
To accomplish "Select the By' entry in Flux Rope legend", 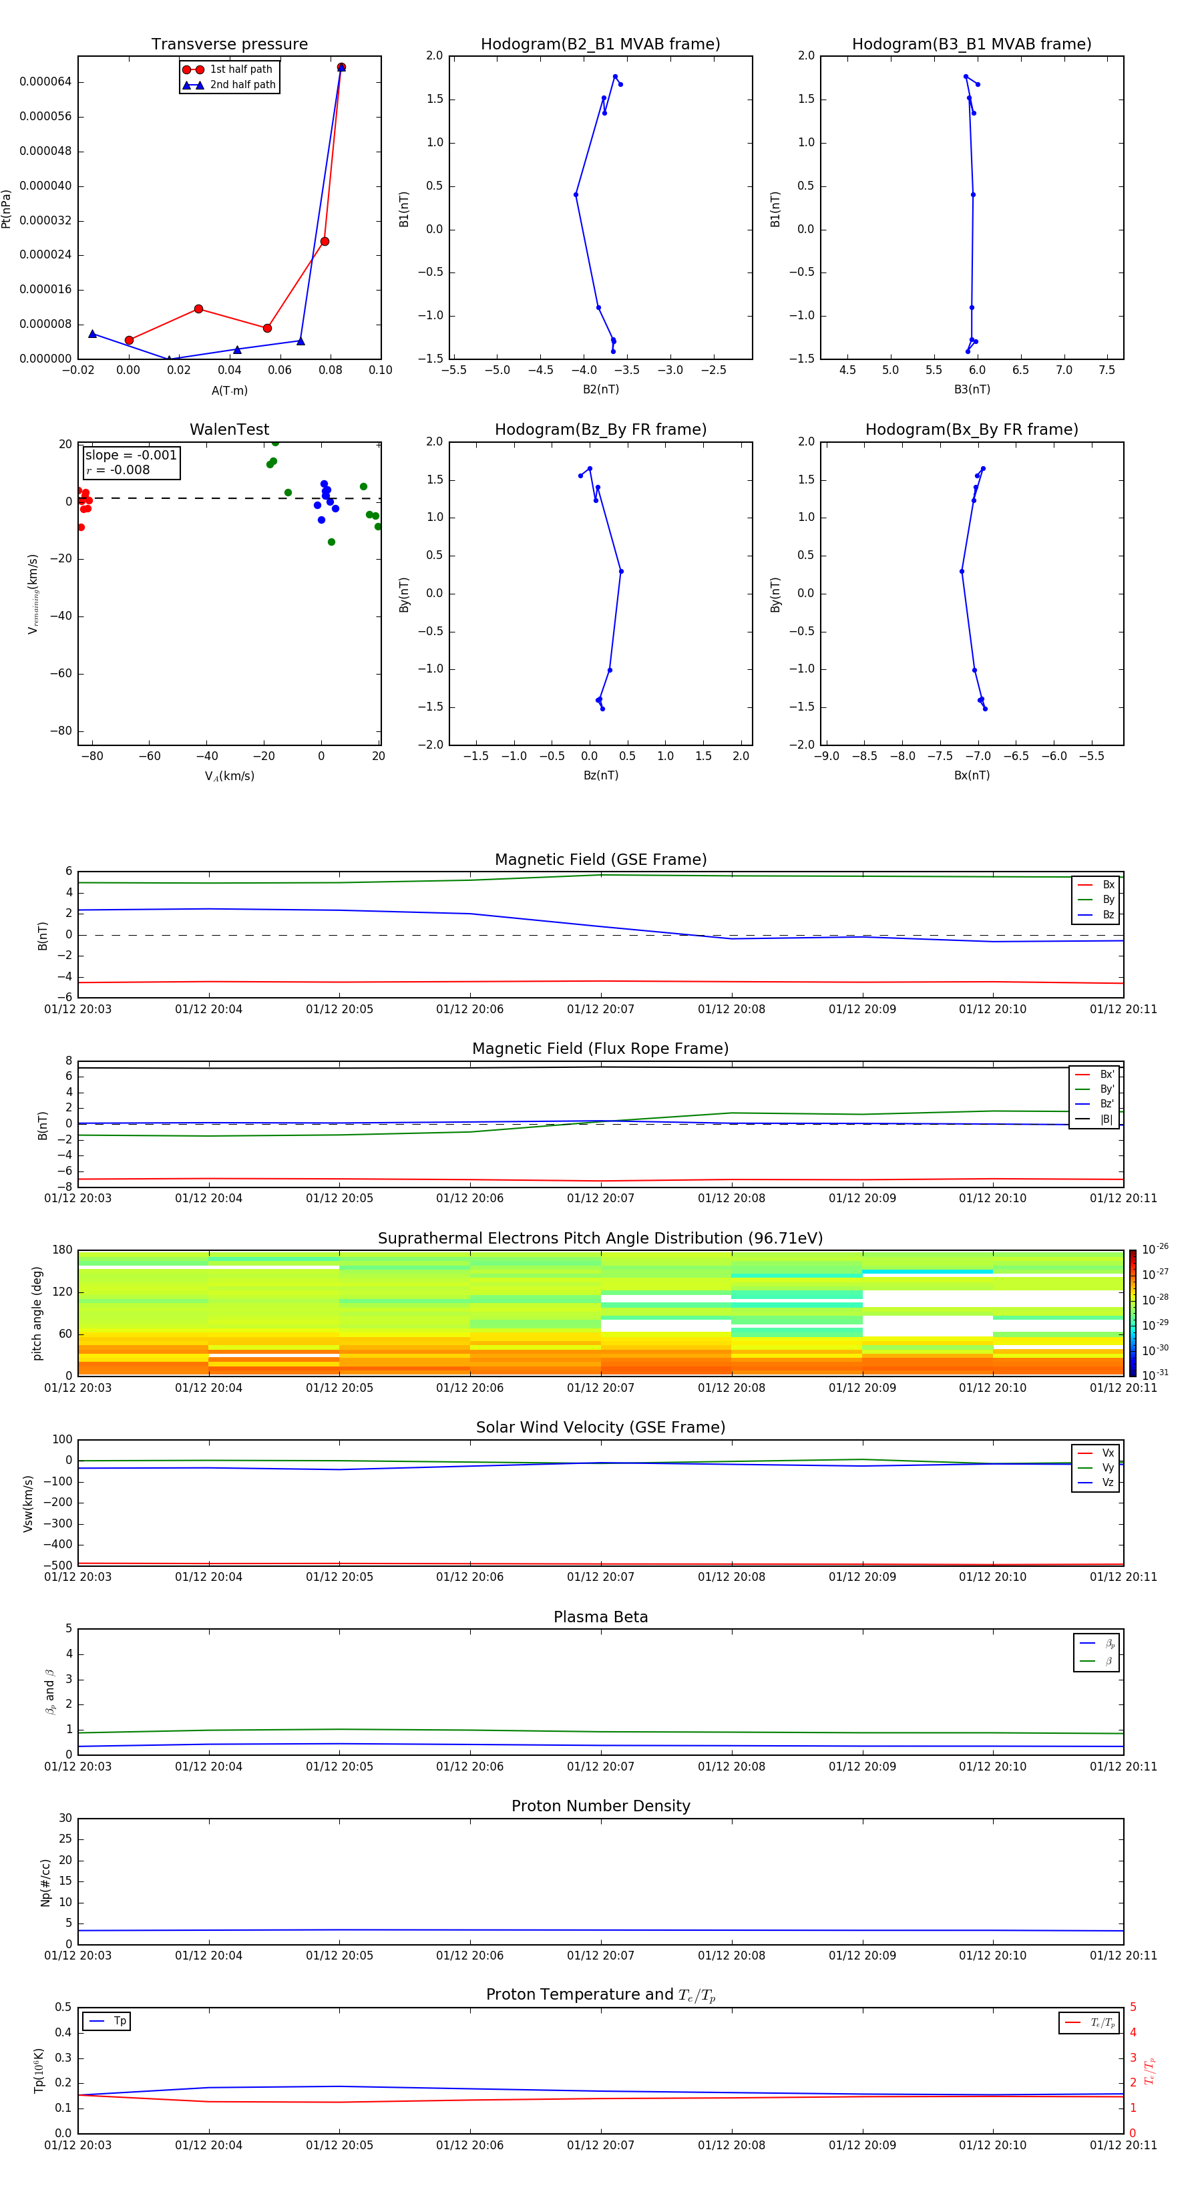I will click(x=1095, y=1090).
